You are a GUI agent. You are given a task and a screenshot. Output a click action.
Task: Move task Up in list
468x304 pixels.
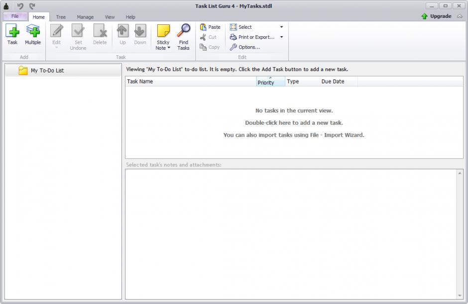(x=122, y=34)
